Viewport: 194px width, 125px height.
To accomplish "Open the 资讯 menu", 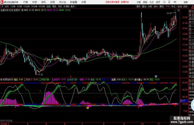I will pos(43,2).
